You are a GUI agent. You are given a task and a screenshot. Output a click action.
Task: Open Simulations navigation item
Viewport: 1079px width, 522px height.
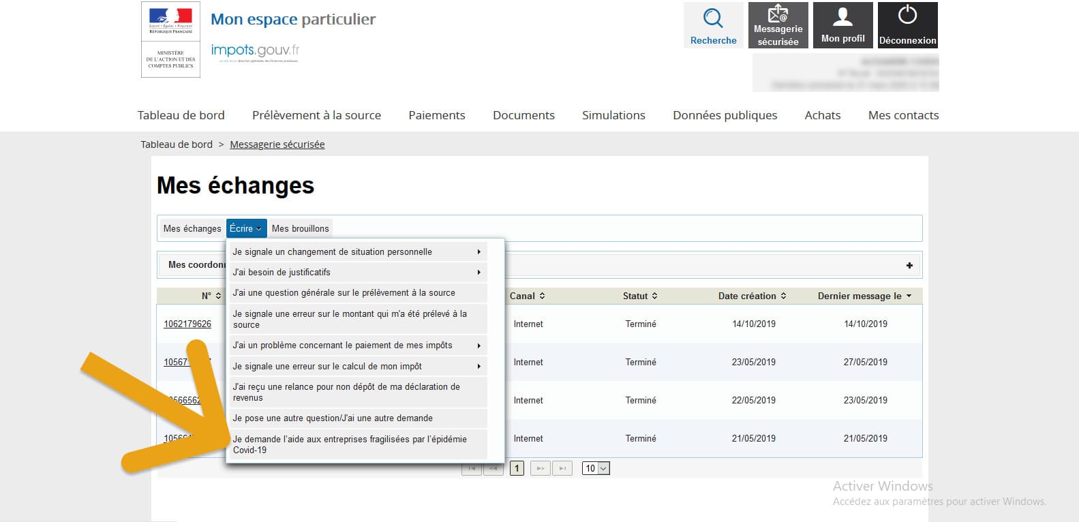[x=613, y=115]
